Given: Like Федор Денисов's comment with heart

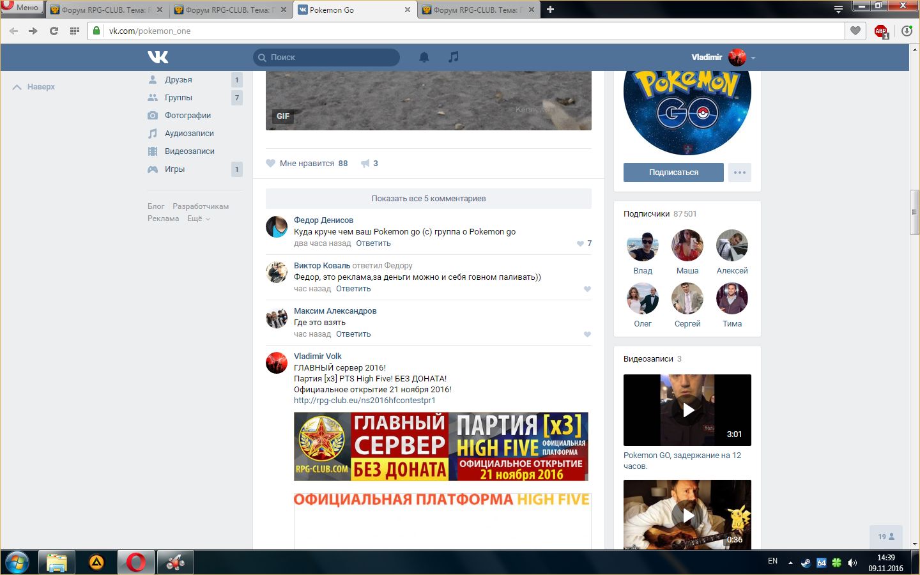Looking at the screenshot, I should (x=580, y=243).
